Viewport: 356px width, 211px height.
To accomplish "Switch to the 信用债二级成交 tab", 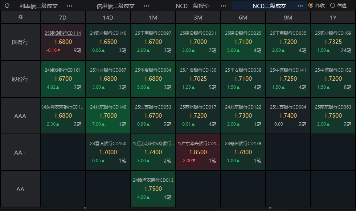I will (115, 6).
